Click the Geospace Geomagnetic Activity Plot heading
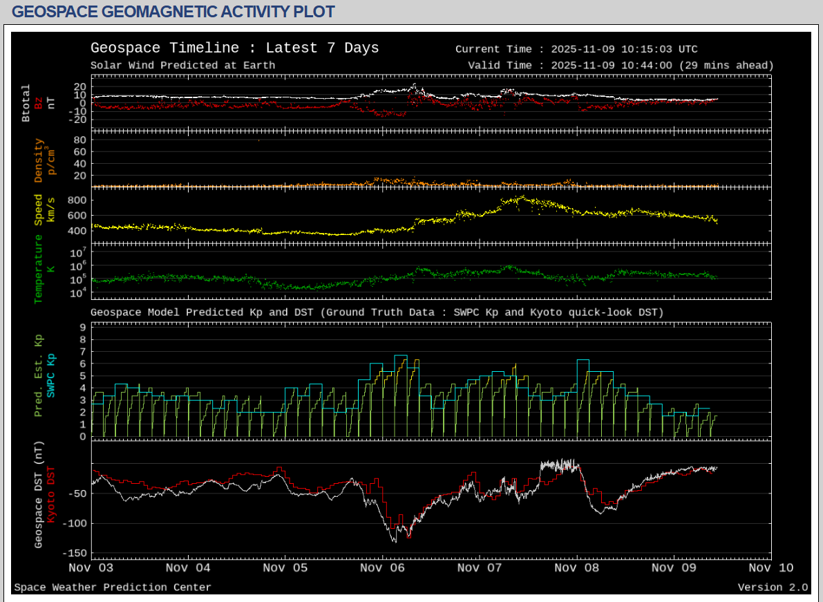Screen dimensions: 823x602 [173, 12]
